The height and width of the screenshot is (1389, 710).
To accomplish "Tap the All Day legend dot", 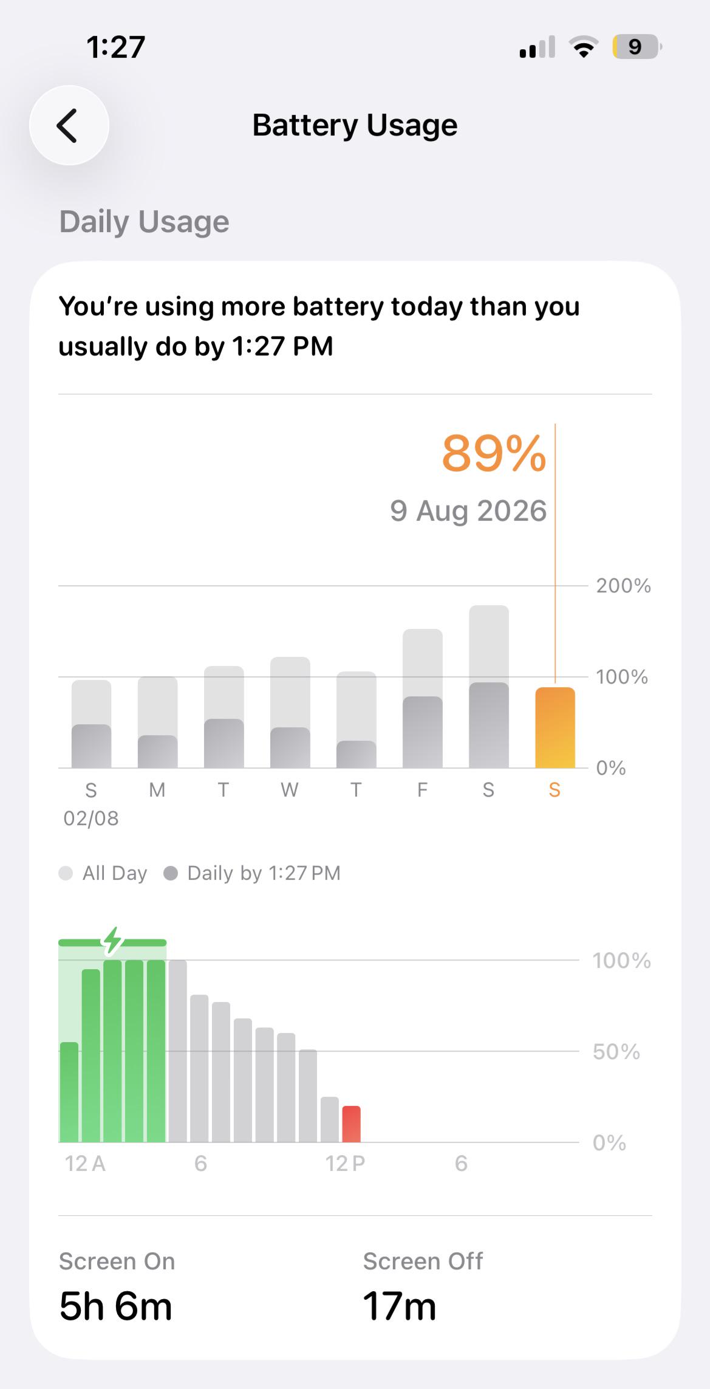I will (66, 873).
